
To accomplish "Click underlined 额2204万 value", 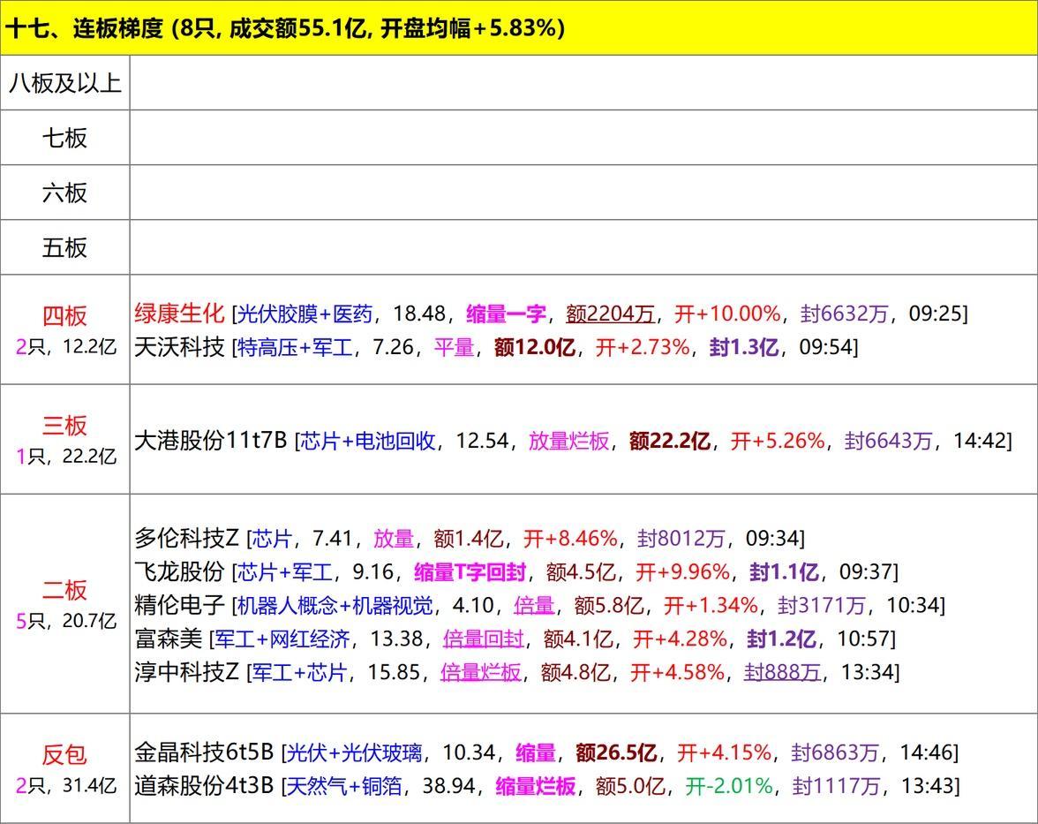I will click(x=610, y=314).
